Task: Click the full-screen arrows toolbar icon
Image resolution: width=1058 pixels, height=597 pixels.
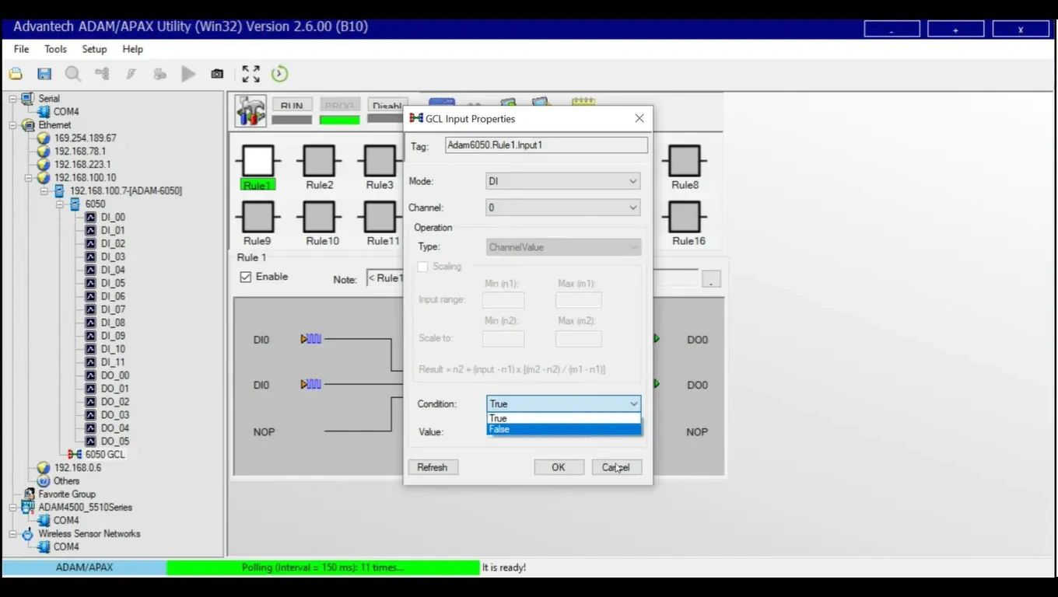Action: click(250, 74)
